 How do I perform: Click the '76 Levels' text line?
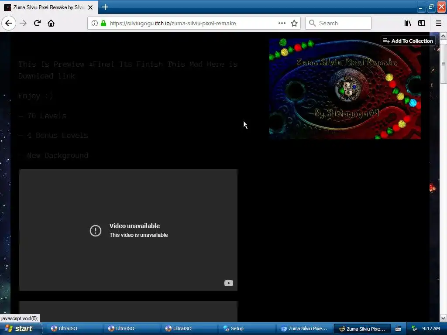pyautogui.click(x=42, y=116)
